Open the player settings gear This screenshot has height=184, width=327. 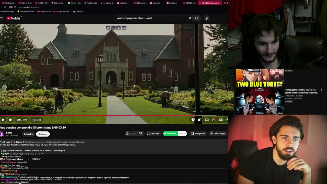[214, 120]
